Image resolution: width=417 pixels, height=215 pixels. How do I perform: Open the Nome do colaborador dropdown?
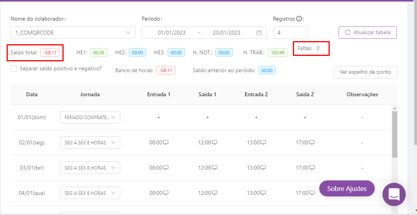(73, 33)
